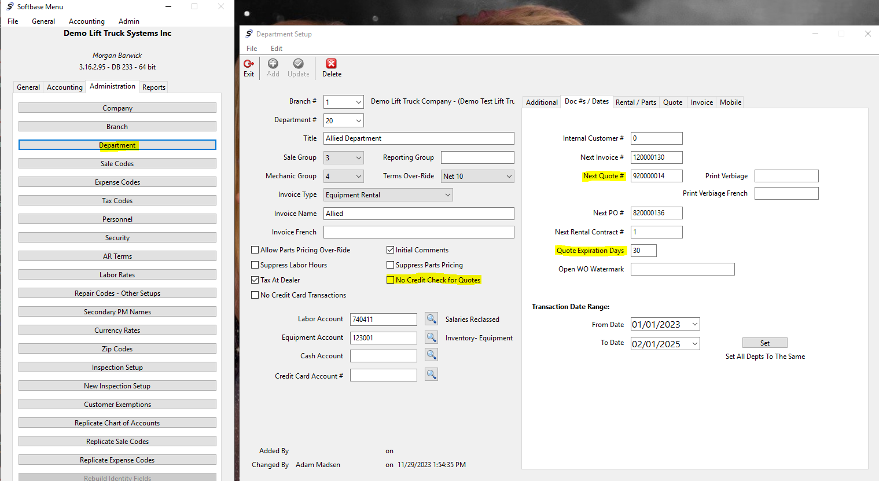The width and height of the screenshot is (879, 481).
Task: Enable Allow Parts Pricing Over-Ride checkbox
Action: pyautogui.click(x=255, y=250)
